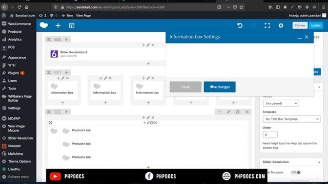This screenshot has width=328, height=184.
Task: Open page settings gear icon
Action: click(x=281, y=26)
